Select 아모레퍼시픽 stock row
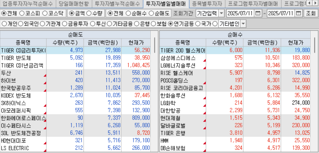 point(75,110)
